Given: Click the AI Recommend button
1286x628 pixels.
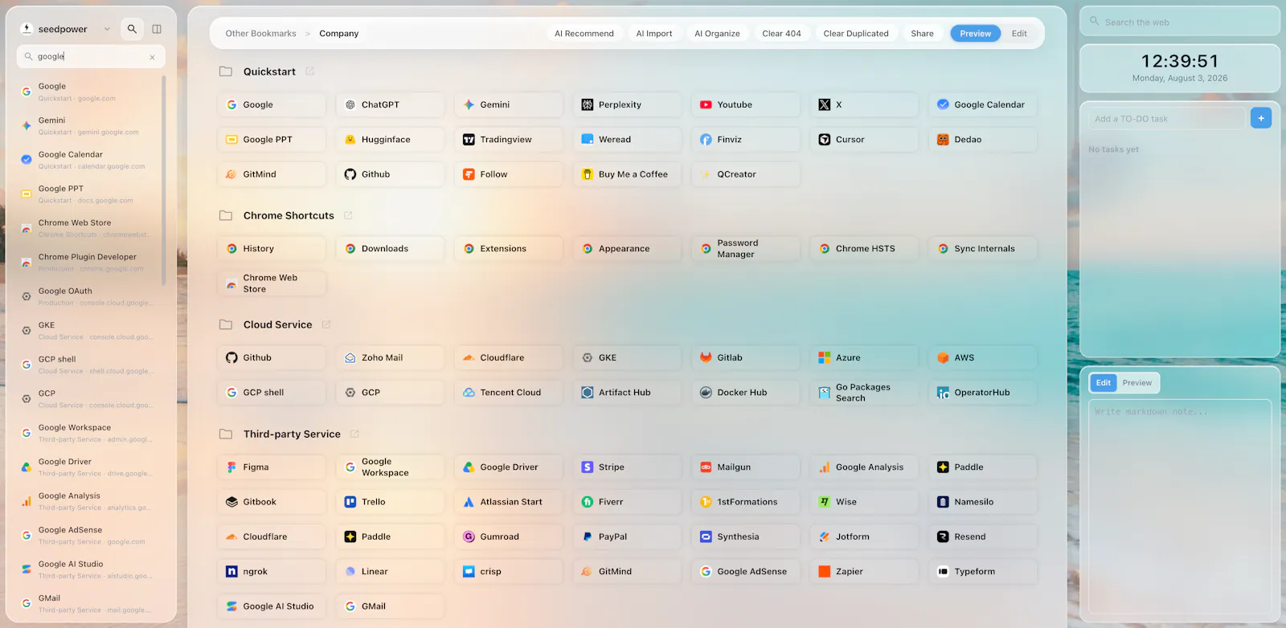Looking at the screenshot, I should [584, 34].
